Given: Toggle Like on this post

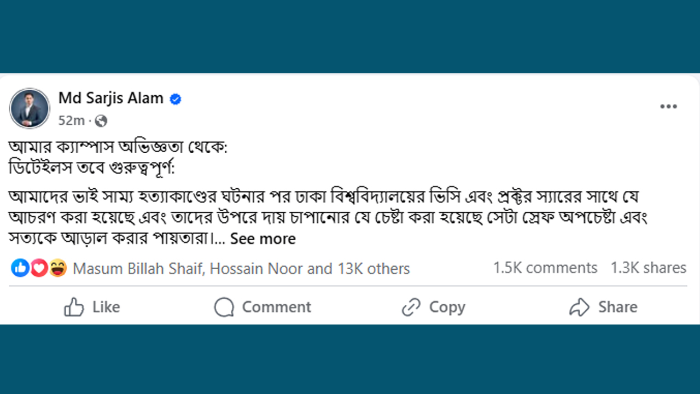Looking at the screenshot, I should pos(92,307).
